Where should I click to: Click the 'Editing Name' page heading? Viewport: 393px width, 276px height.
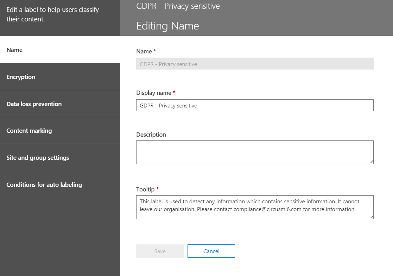coord(167,26)
